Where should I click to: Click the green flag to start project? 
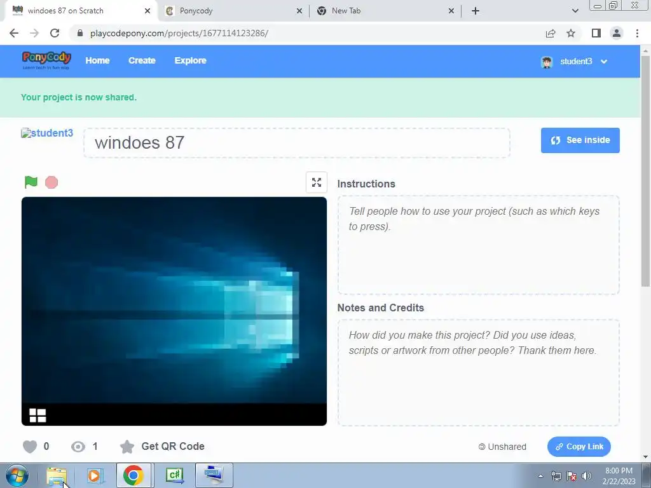(x=31, y=182)
